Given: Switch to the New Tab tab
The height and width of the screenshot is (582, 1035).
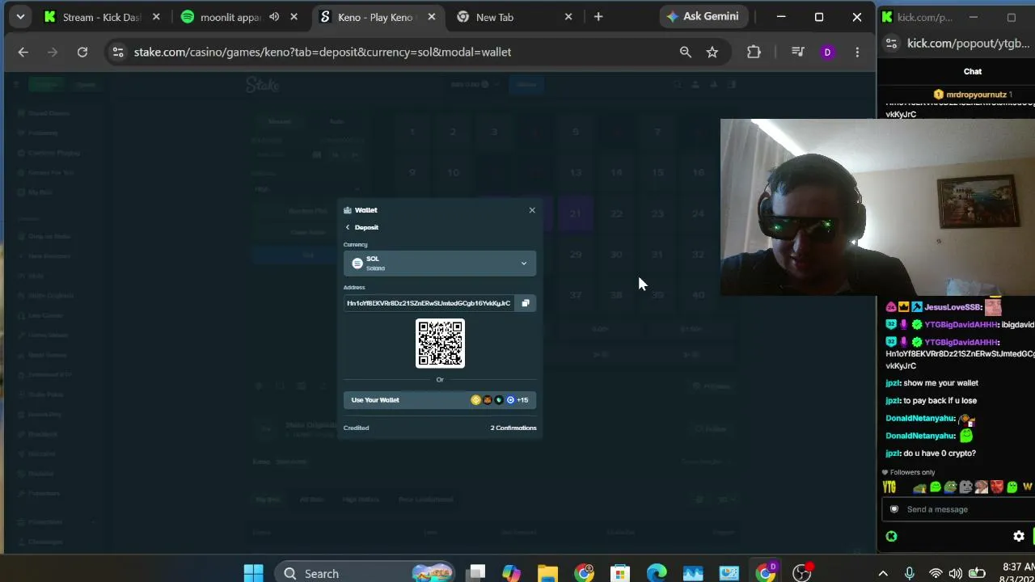Looking at the screenshot, I should (x=514, y=17).
